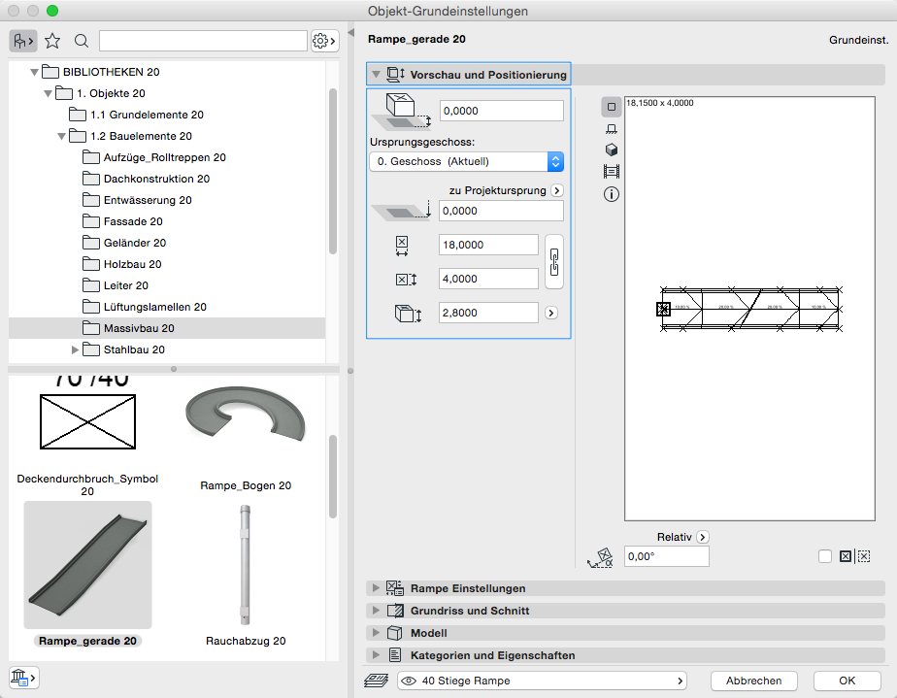Switch preview to 3D view icon
The height and width of the screenshot is (698, 897).
(612, 150)
